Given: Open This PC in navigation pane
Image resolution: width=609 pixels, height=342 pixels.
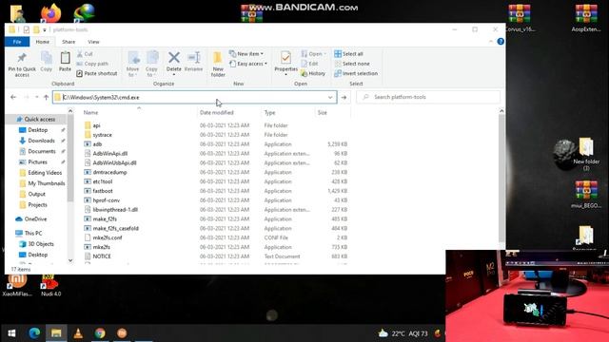Looking at the screenshot, I should 33,233.
